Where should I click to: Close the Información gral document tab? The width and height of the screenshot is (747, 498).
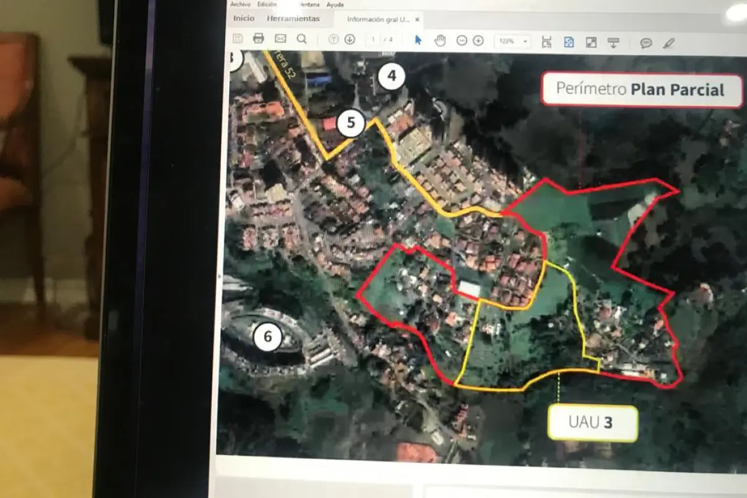(417, 20)
